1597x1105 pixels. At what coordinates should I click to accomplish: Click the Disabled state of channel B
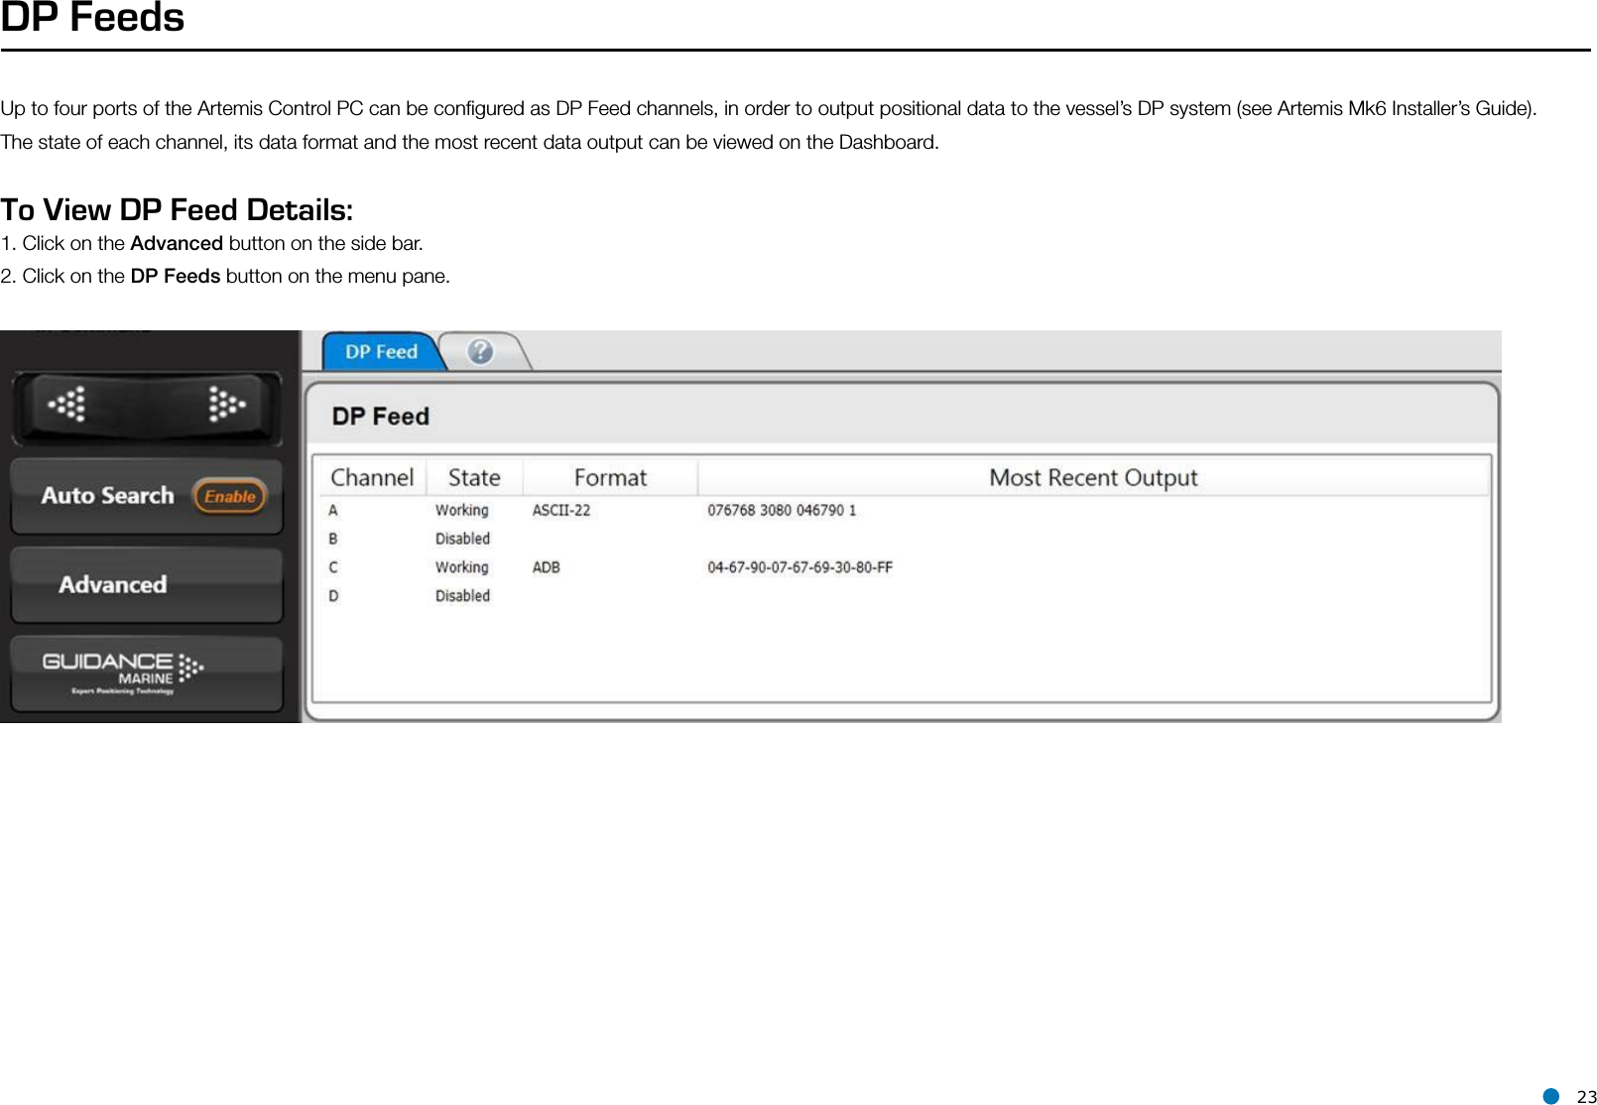click(x=462, y=539)
